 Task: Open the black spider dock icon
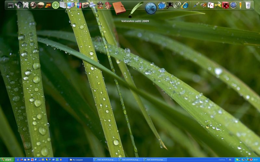(x=170, y=5)
